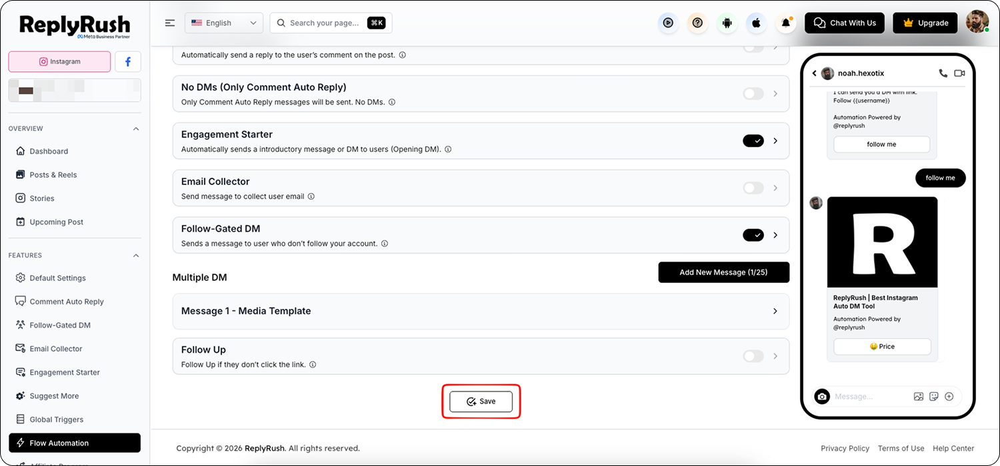The height and width of the screenshot is (466, 1000).
Task: Open the Privacy Policy link
Action: coord(845,449)
